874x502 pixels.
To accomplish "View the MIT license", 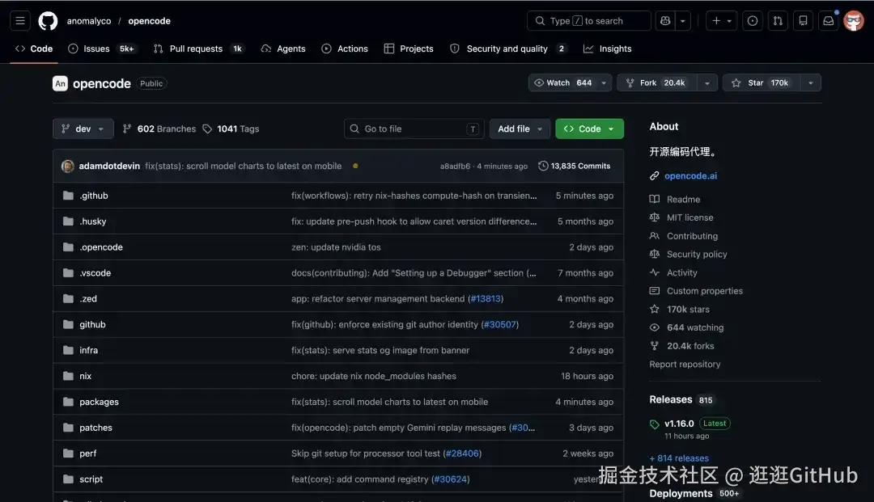I will tap(689, 217).
